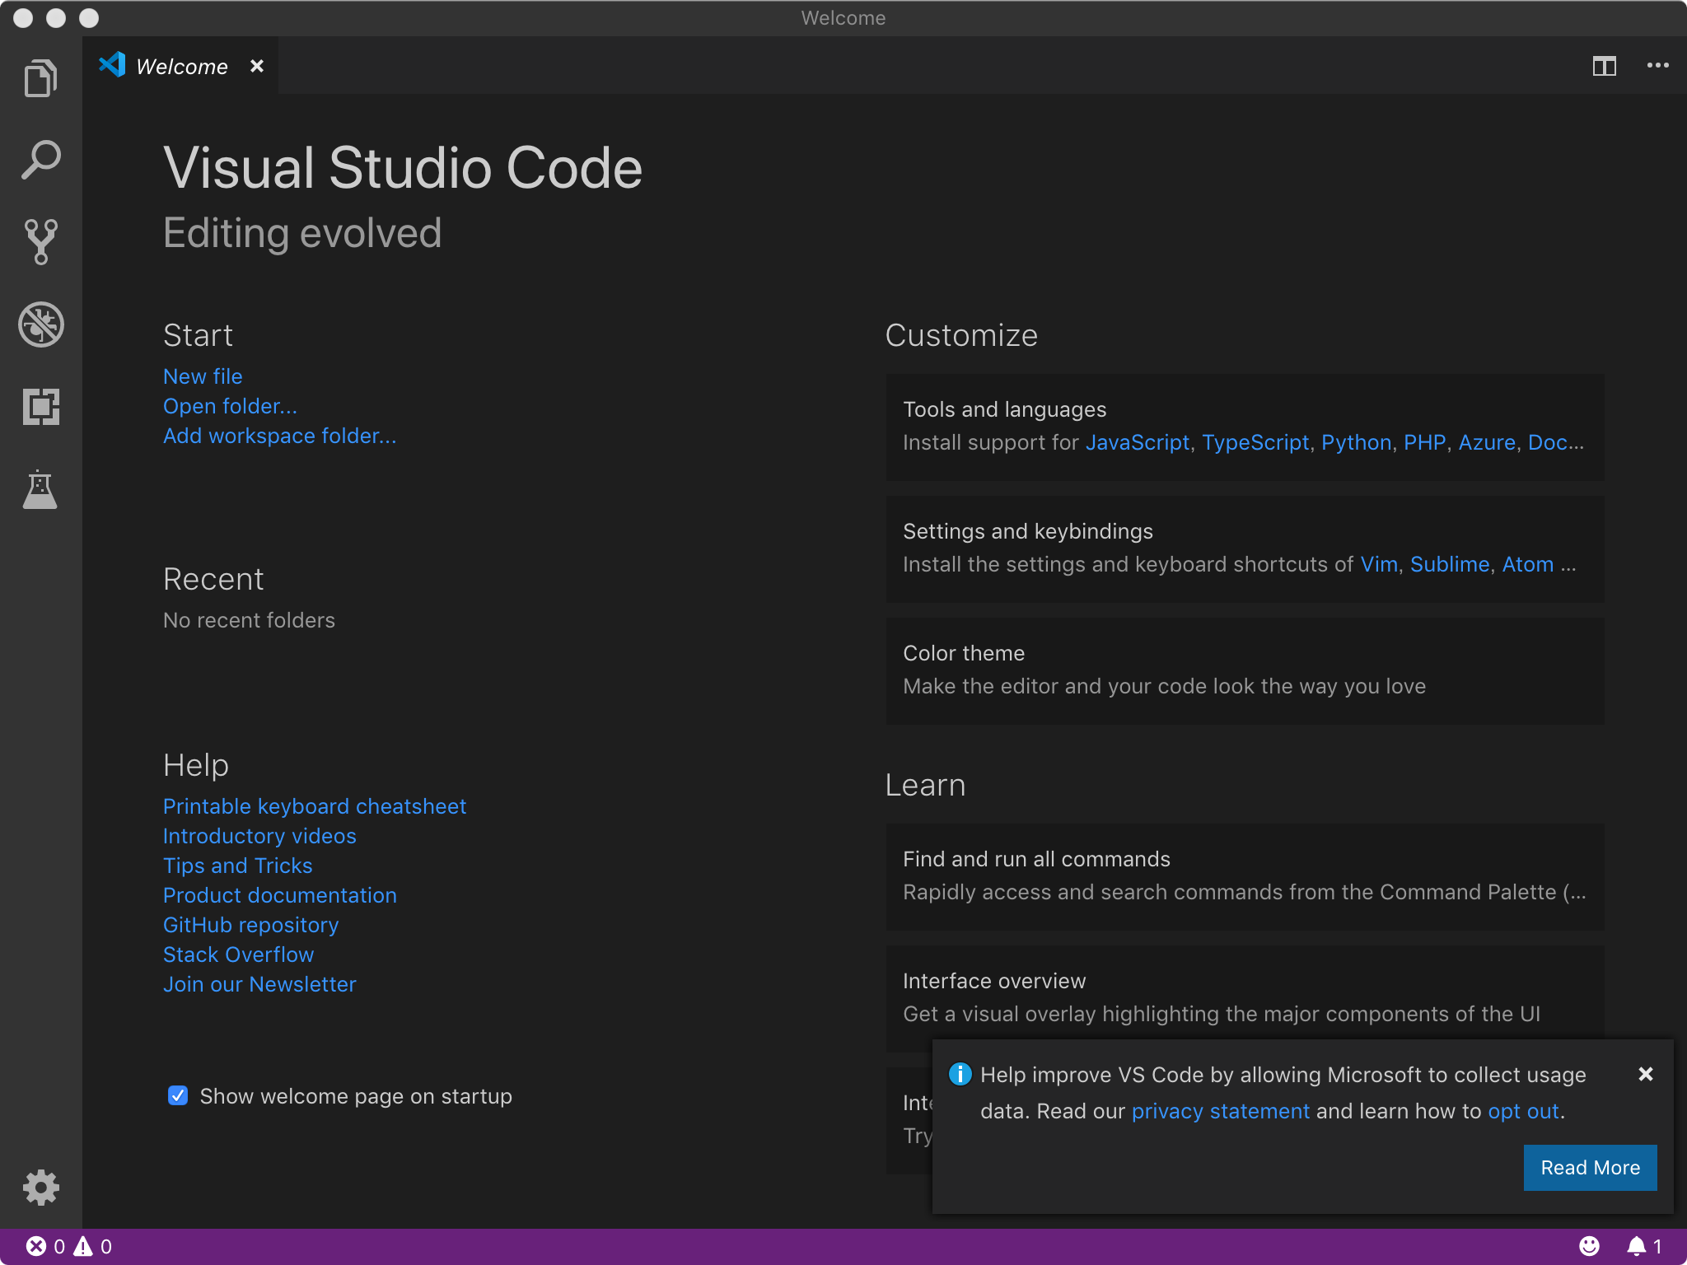
Task: Open Tips and Tricks
Action: (x=237, y=866)
